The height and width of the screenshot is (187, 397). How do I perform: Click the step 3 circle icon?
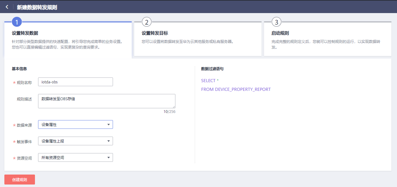tap(276, 22)
